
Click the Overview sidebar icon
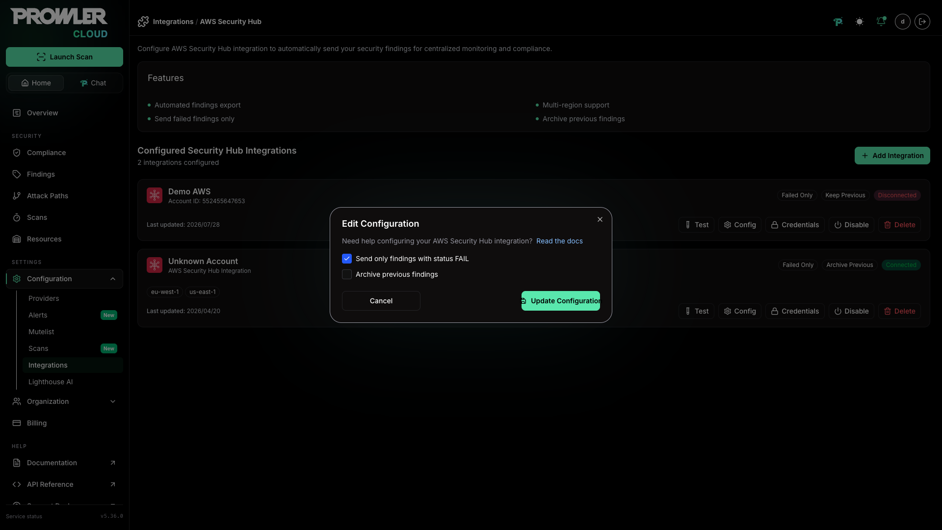click(17, 113)
